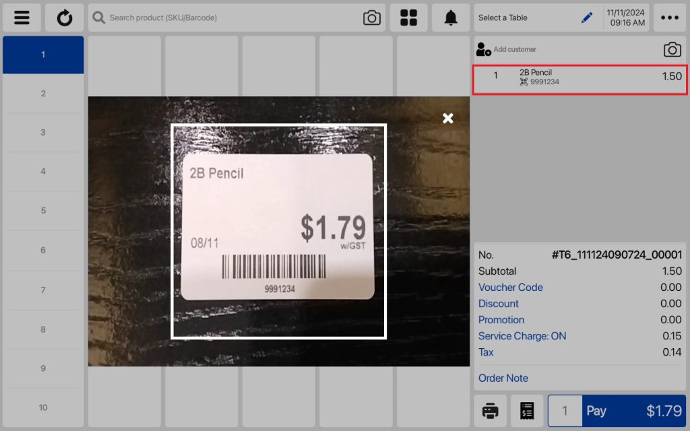Click the order number #T6_111124090724_00001
The height and width of the screenshot is (431, 690).
[x=617, y=255]
